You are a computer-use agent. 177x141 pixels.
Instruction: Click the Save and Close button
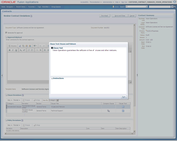pyautogui.click(x=120, y=16)
